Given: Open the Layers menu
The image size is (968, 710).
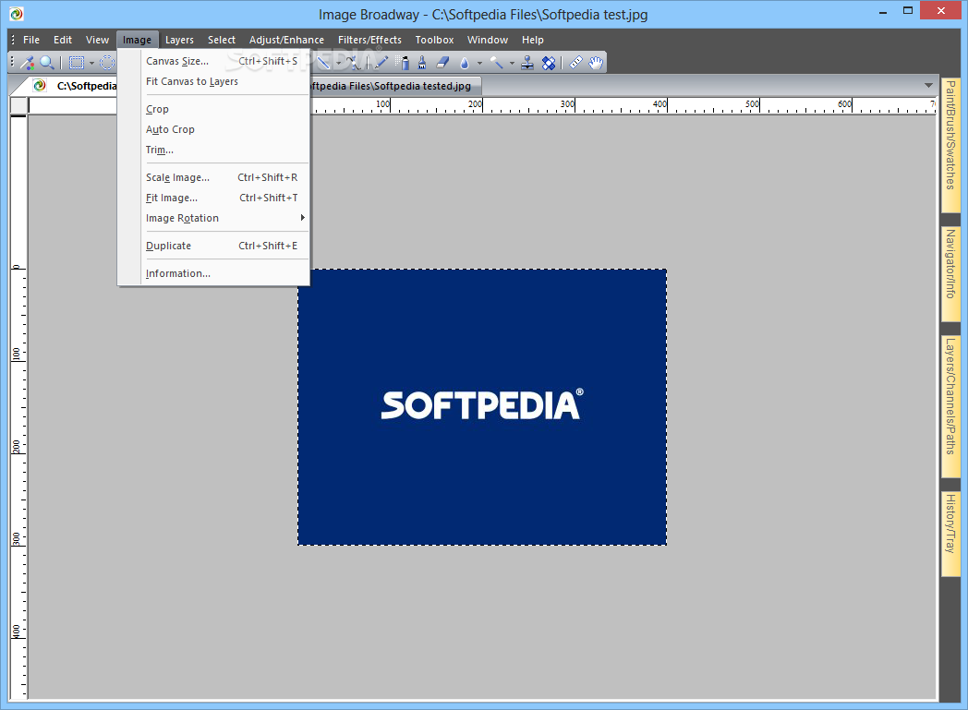Looking at the screenshot, I should pyautogui.click(x=179, y=40).
